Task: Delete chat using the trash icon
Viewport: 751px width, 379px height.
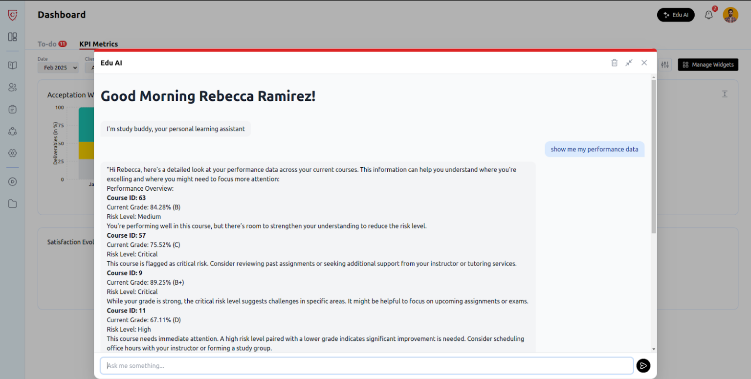Action: [x=614, y=63]
